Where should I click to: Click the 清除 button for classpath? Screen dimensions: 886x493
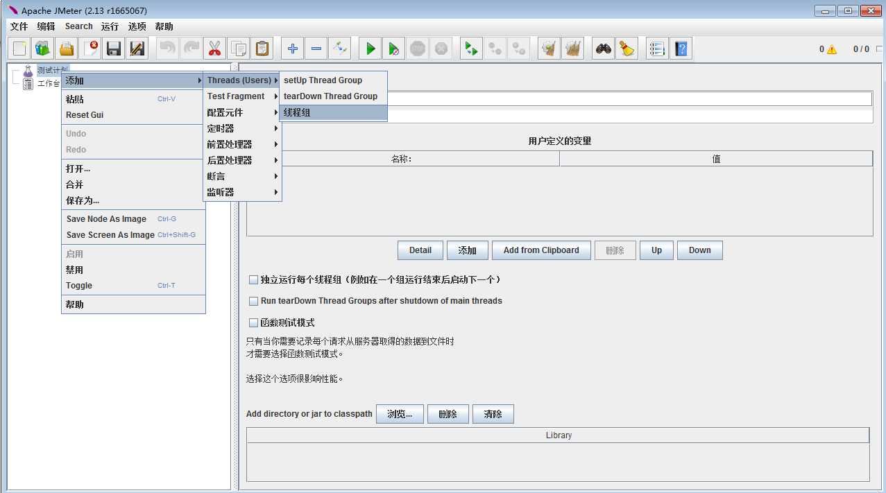pyautogui.click(x=493, y=414)
